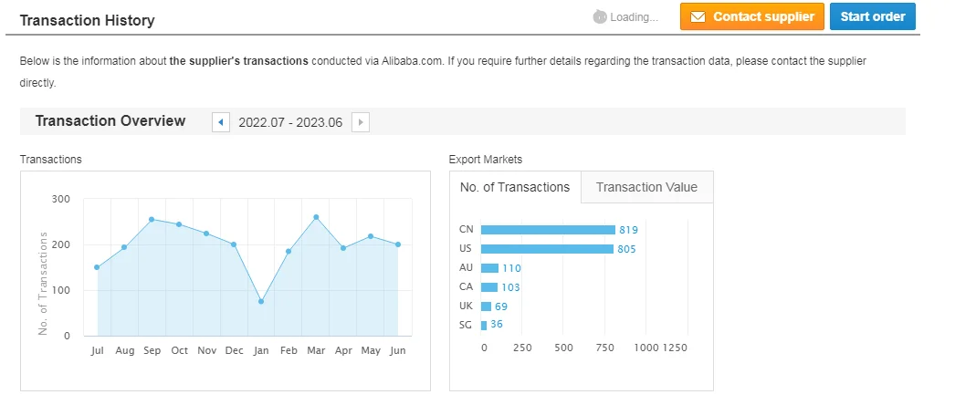Click the CN export market bar
The height and width of the screenshot is (405, 976).
pos(548,230)
